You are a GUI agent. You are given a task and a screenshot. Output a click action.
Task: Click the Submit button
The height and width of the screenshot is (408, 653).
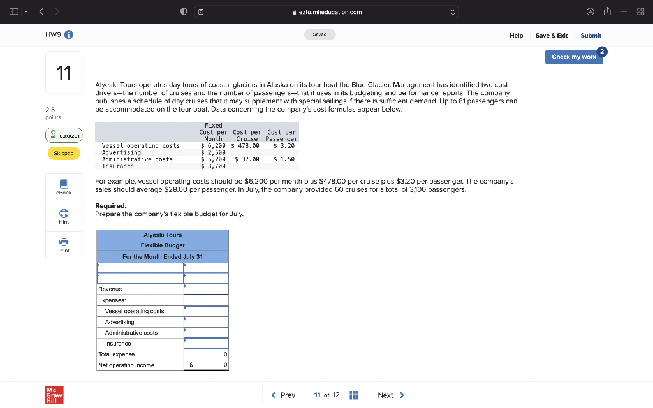tap(591, 35)
